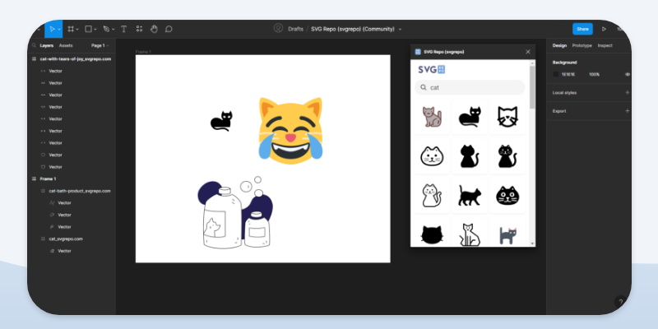Viewport: 658px width, 329px height.
Task: Click the Background color swatch
Action: pos(556,74)
